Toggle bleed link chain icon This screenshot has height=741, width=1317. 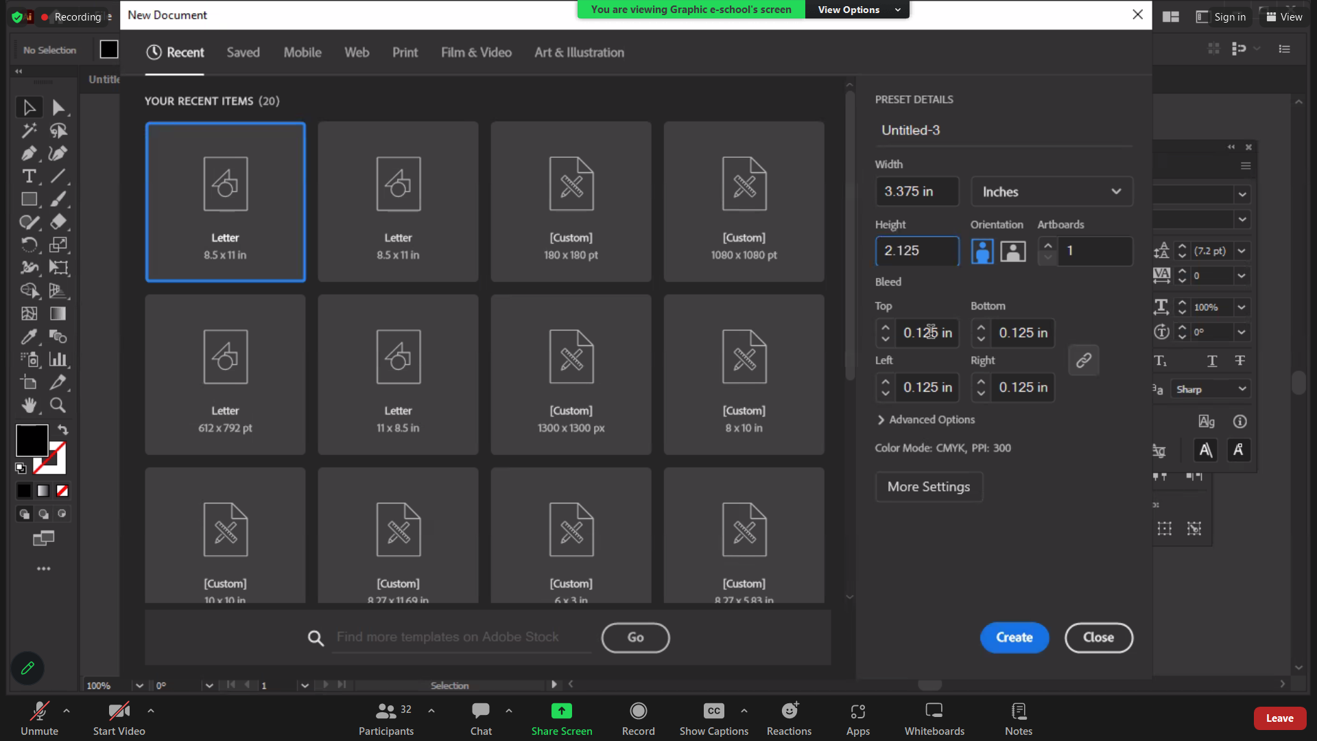(x=1083, y=360)
